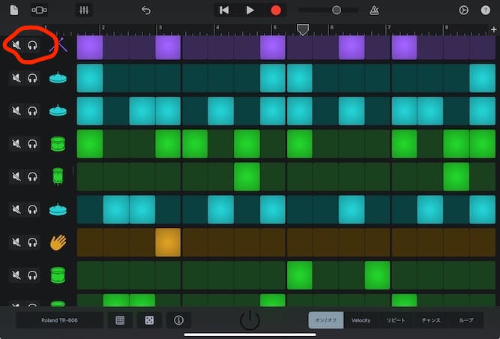500x339 pixels.
Task: Toggle the beat sequencer power button
Action: pyautogui.click(x=250, y=319)
